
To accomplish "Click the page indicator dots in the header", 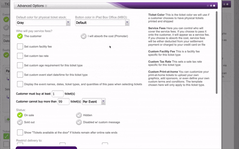I will [x=211, y=6].
